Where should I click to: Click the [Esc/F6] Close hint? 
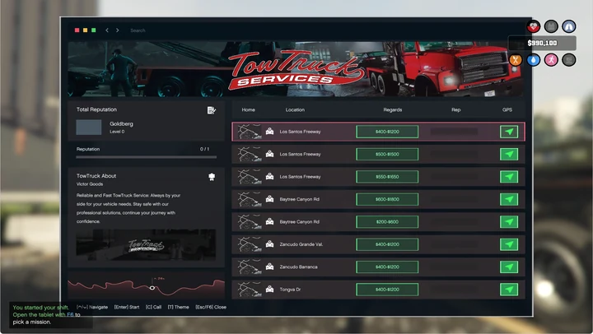[211, 307]
